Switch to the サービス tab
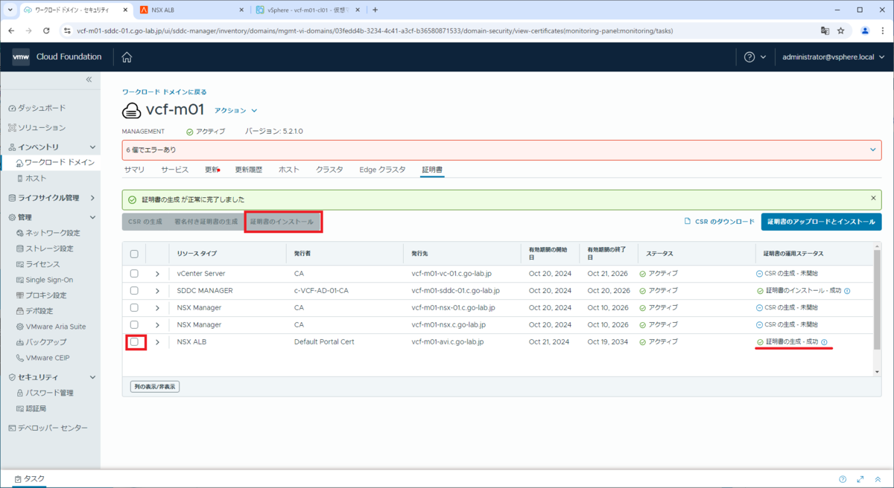 pos(175,170)
